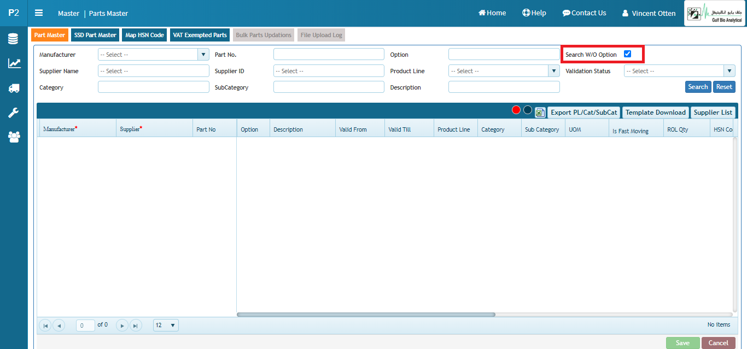Screen dimensions: 747x349
Task: Click the Parts Master breadcrumb text
Action: (108, 13)
